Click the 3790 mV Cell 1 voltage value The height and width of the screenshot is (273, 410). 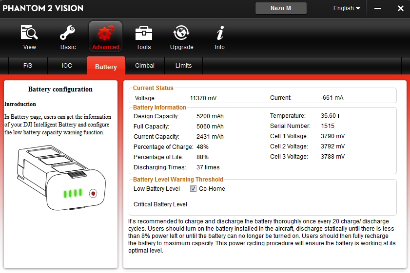pos(332,136)
